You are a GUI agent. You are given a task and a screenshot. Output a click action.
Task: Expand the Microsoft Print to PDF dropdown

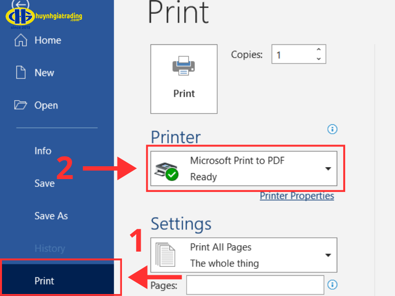[x=328, y=169]
